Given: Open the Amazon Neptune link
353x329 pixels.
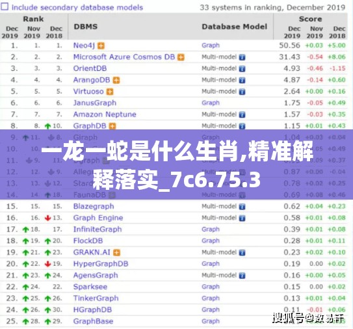Looking at the screenshot, I should point(105,114).
